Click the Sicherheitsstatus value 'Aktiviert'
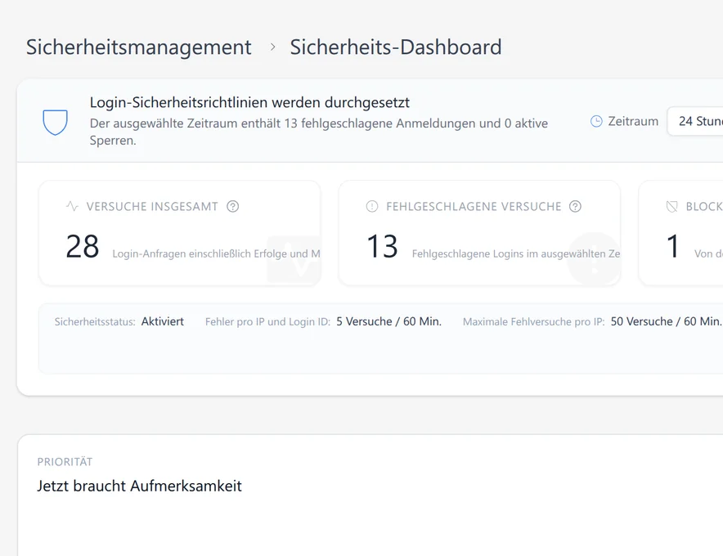The width and height of the screenshot is (723, 556). 162,321
